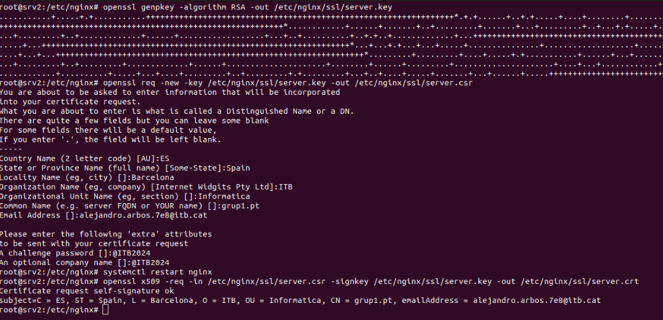663x320 pixels.
Task: Click the 'Organization Name' prompt line
Action: click(146, 187)
